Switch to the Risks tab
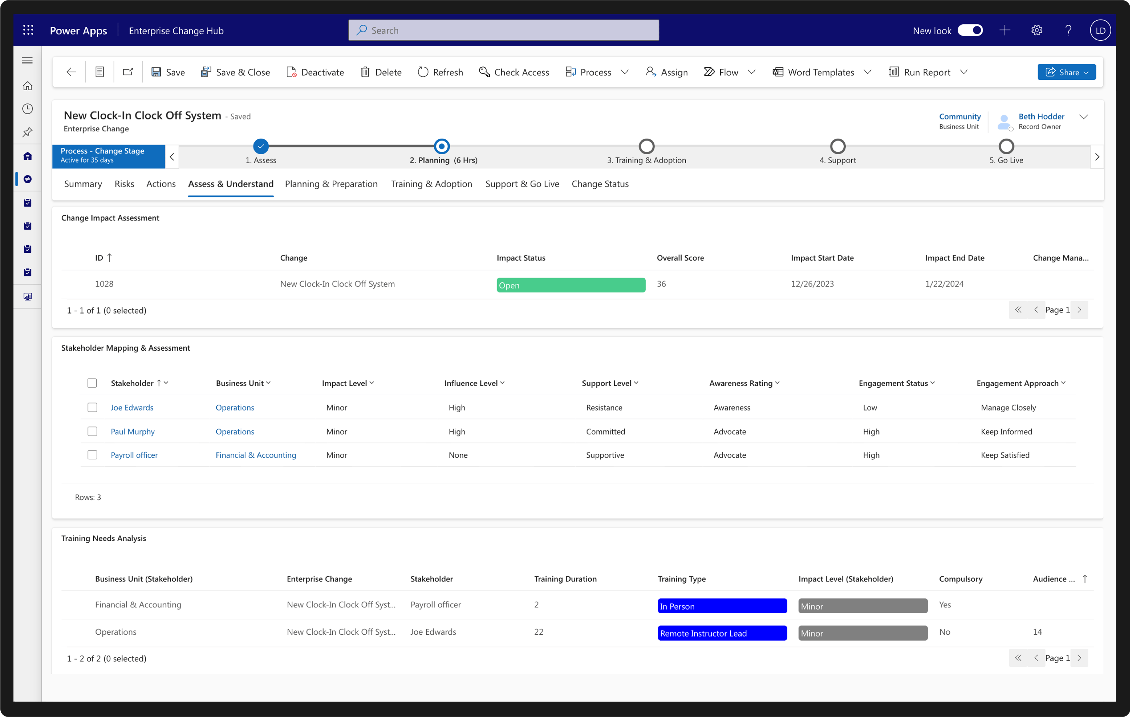The image size is (1130, 717). (124, 184)
